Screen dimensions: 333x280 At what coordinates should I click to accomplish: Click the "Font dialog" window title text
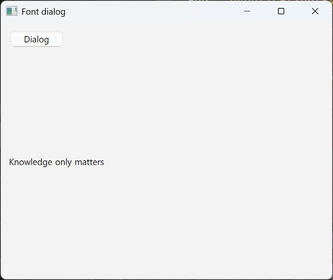pos(43,12)
